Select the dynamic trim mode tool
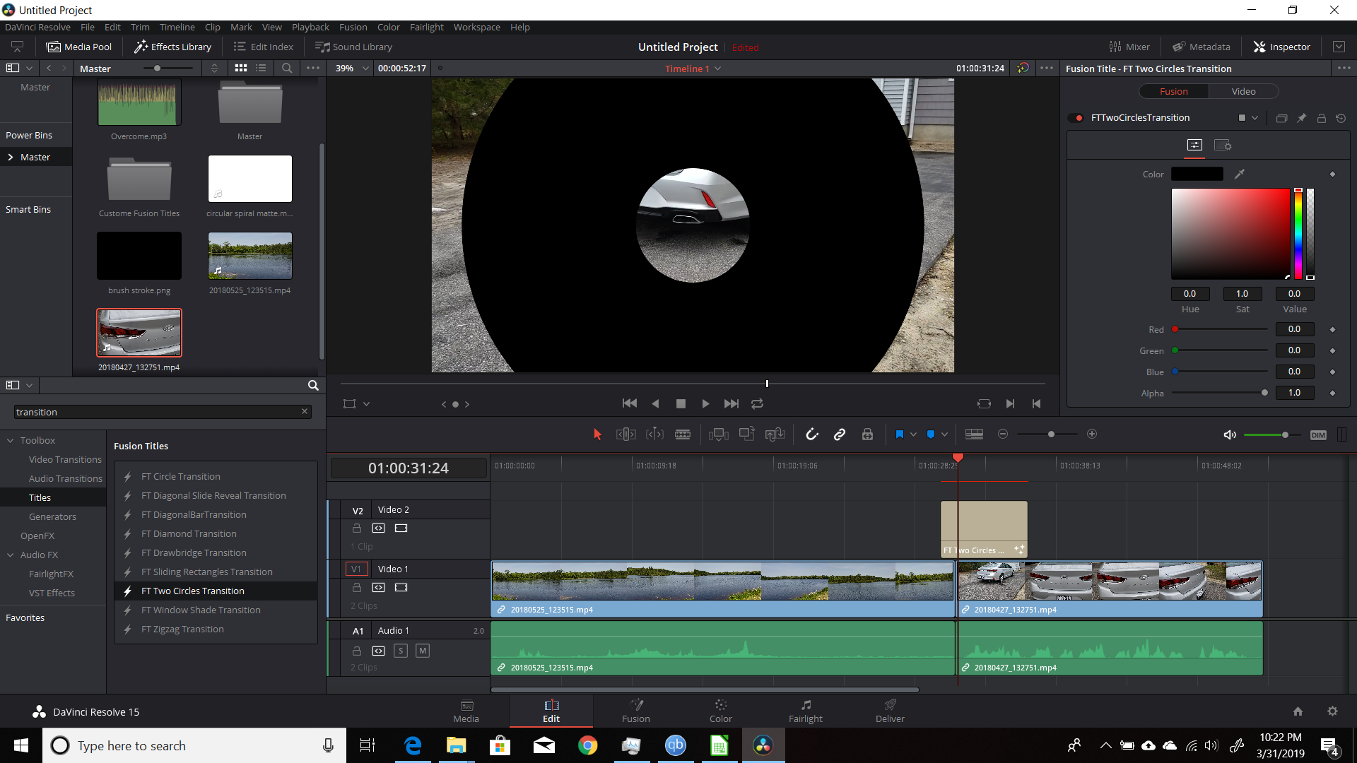1357x763 pixels. coord(654,434)
